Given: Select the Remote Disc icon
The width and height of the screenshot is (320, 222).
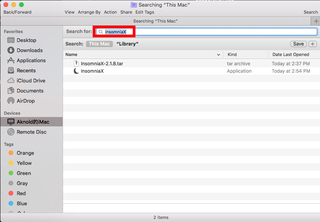Looking at the screenshot, I should point(11,132).
